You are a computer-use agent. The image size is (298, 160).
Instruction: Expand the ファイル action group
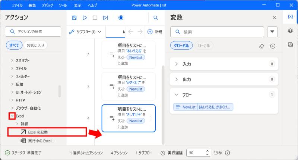(12, 69)
